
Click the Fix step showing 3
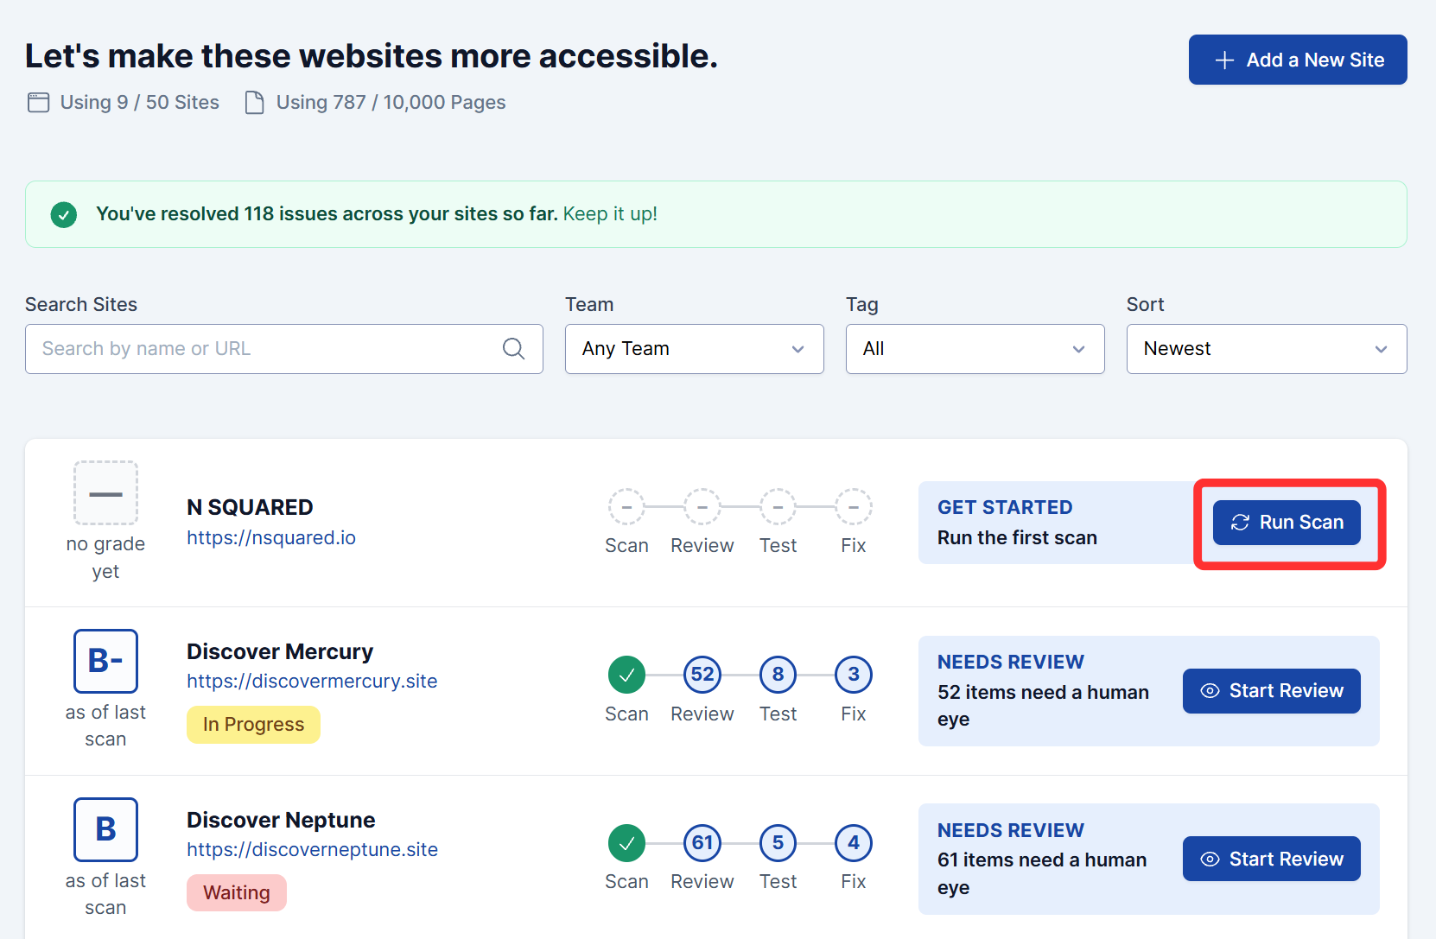[x=854, y=675]
